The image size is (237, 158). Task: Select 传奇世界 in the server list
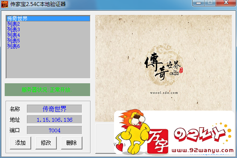(x=48, y=18)
